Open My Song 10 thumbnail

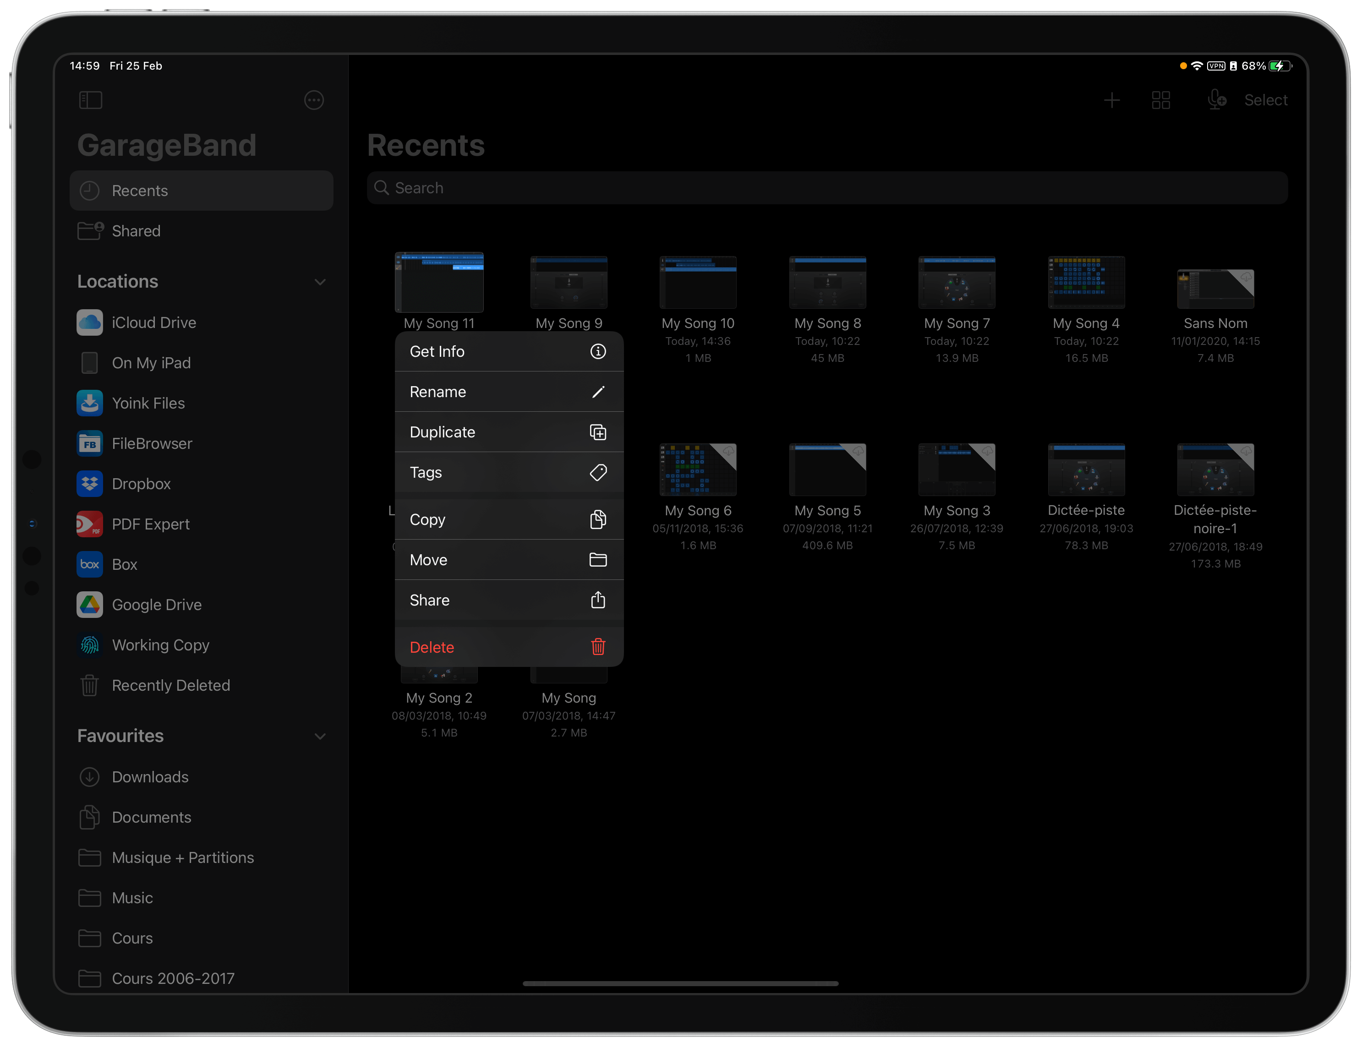(698, 283)
